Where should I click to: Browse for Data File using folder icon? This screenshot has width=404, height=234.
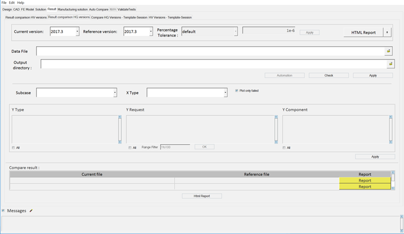point(389,51)
